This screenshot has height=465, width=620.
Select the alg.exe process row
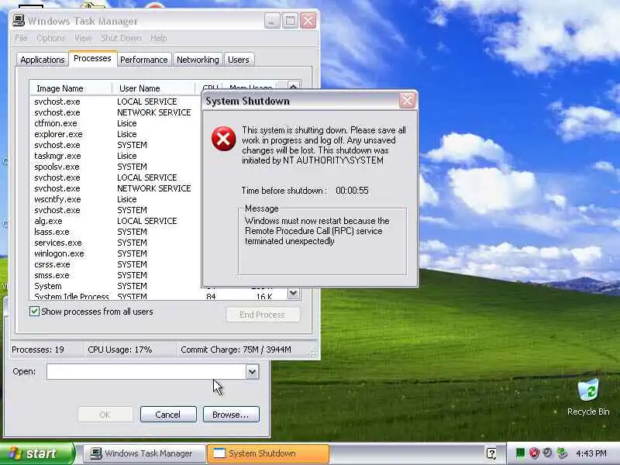click(115, 221)
